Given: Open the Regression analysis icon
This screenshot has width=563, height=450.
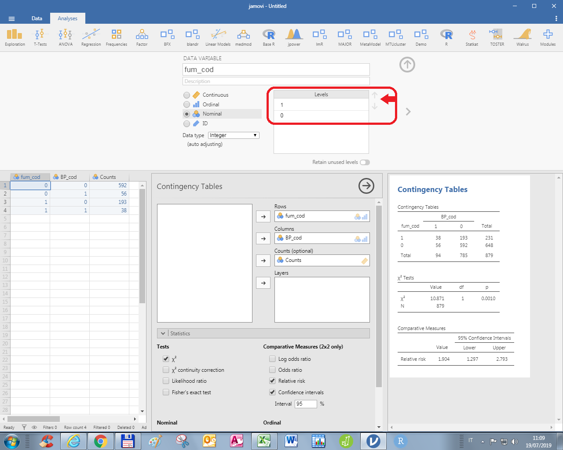Looking at the screenshot, I should [x=91, y=37].
